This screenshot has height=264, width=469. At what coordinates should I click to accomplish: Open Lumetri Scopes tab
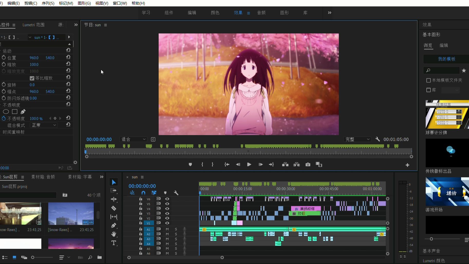tap(33, 25)
